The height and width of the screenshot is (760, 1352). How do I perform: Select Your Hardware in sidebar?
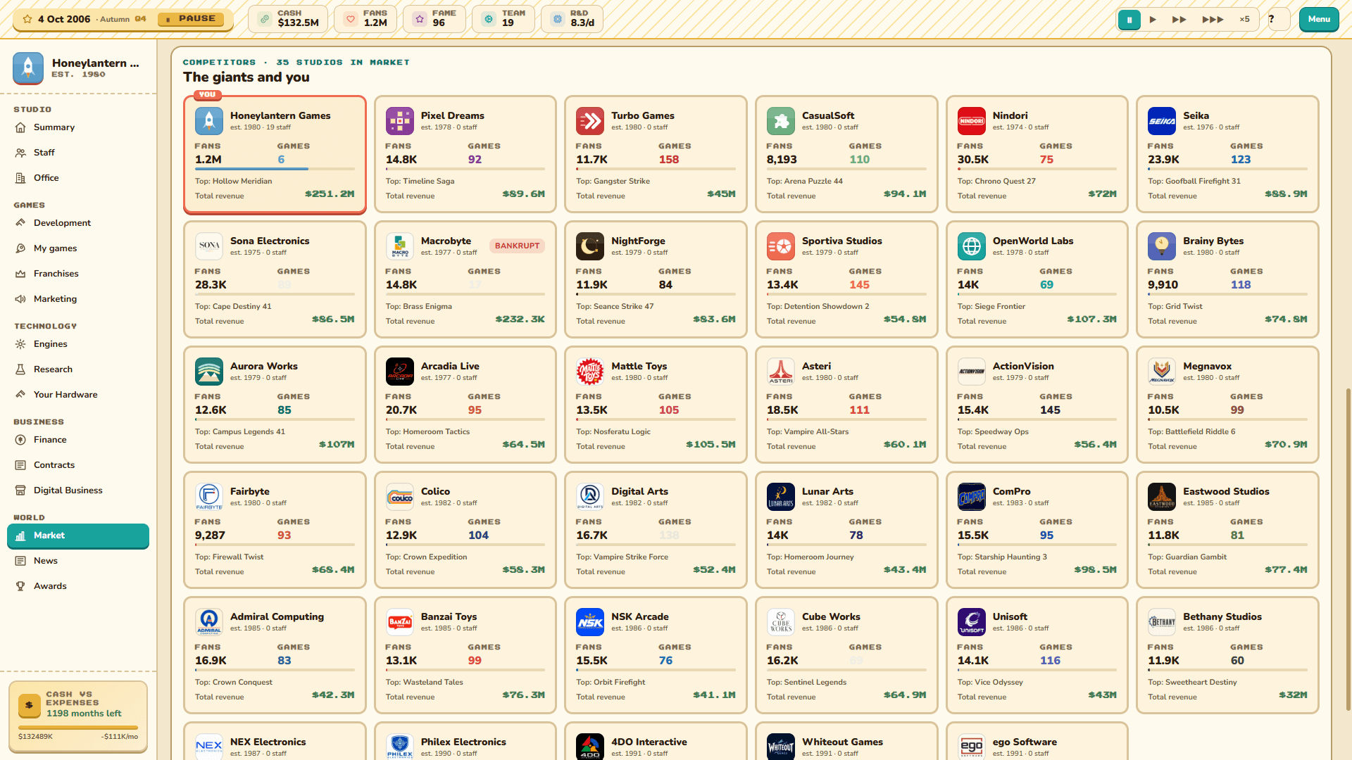coord(78,395)
